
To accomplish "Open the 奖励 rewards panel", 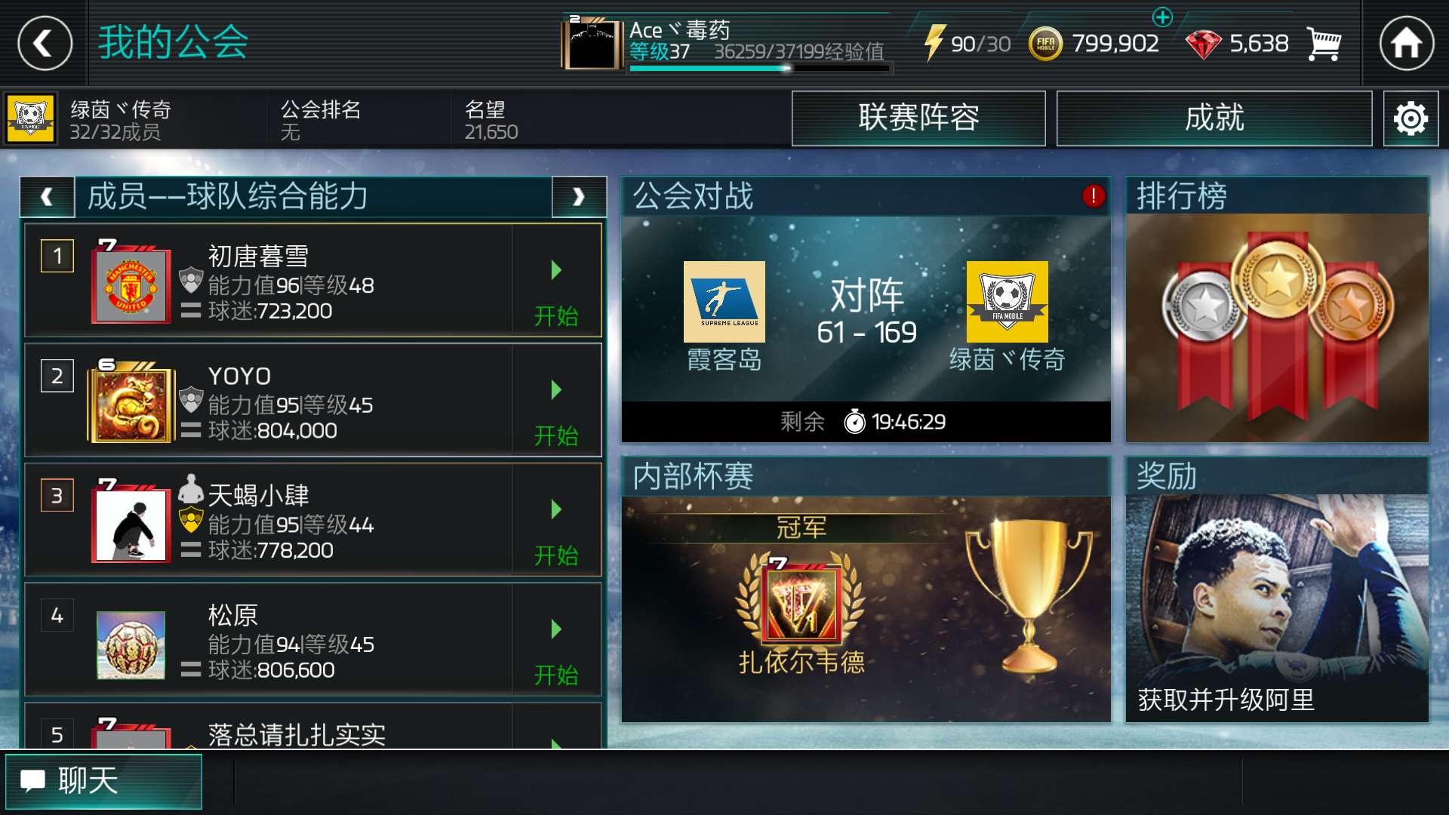I will point(1277,590).
